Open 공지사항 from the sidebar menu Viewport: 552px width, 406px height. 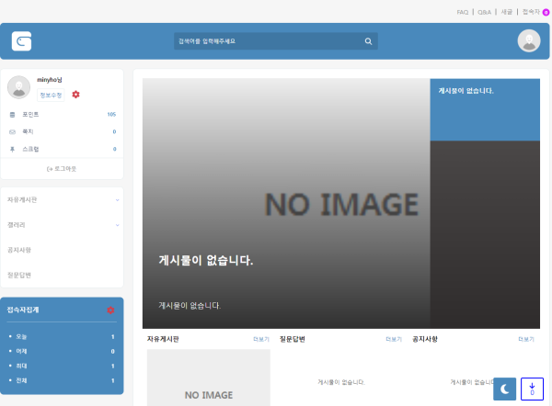pos(20,250)
